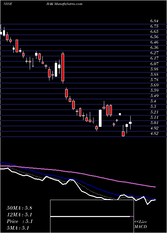Click the 5.59 price axis label
The height and width of the screenshot is (233, 167).
point(154,91)
